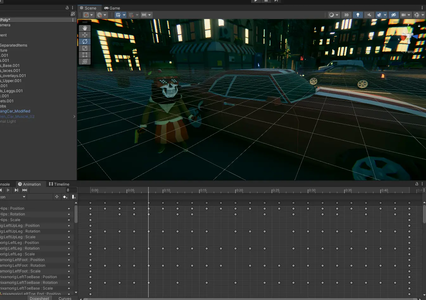Toggle 2D view mode
The height and width of the screenshot is (300, 426).
point(346,15)
